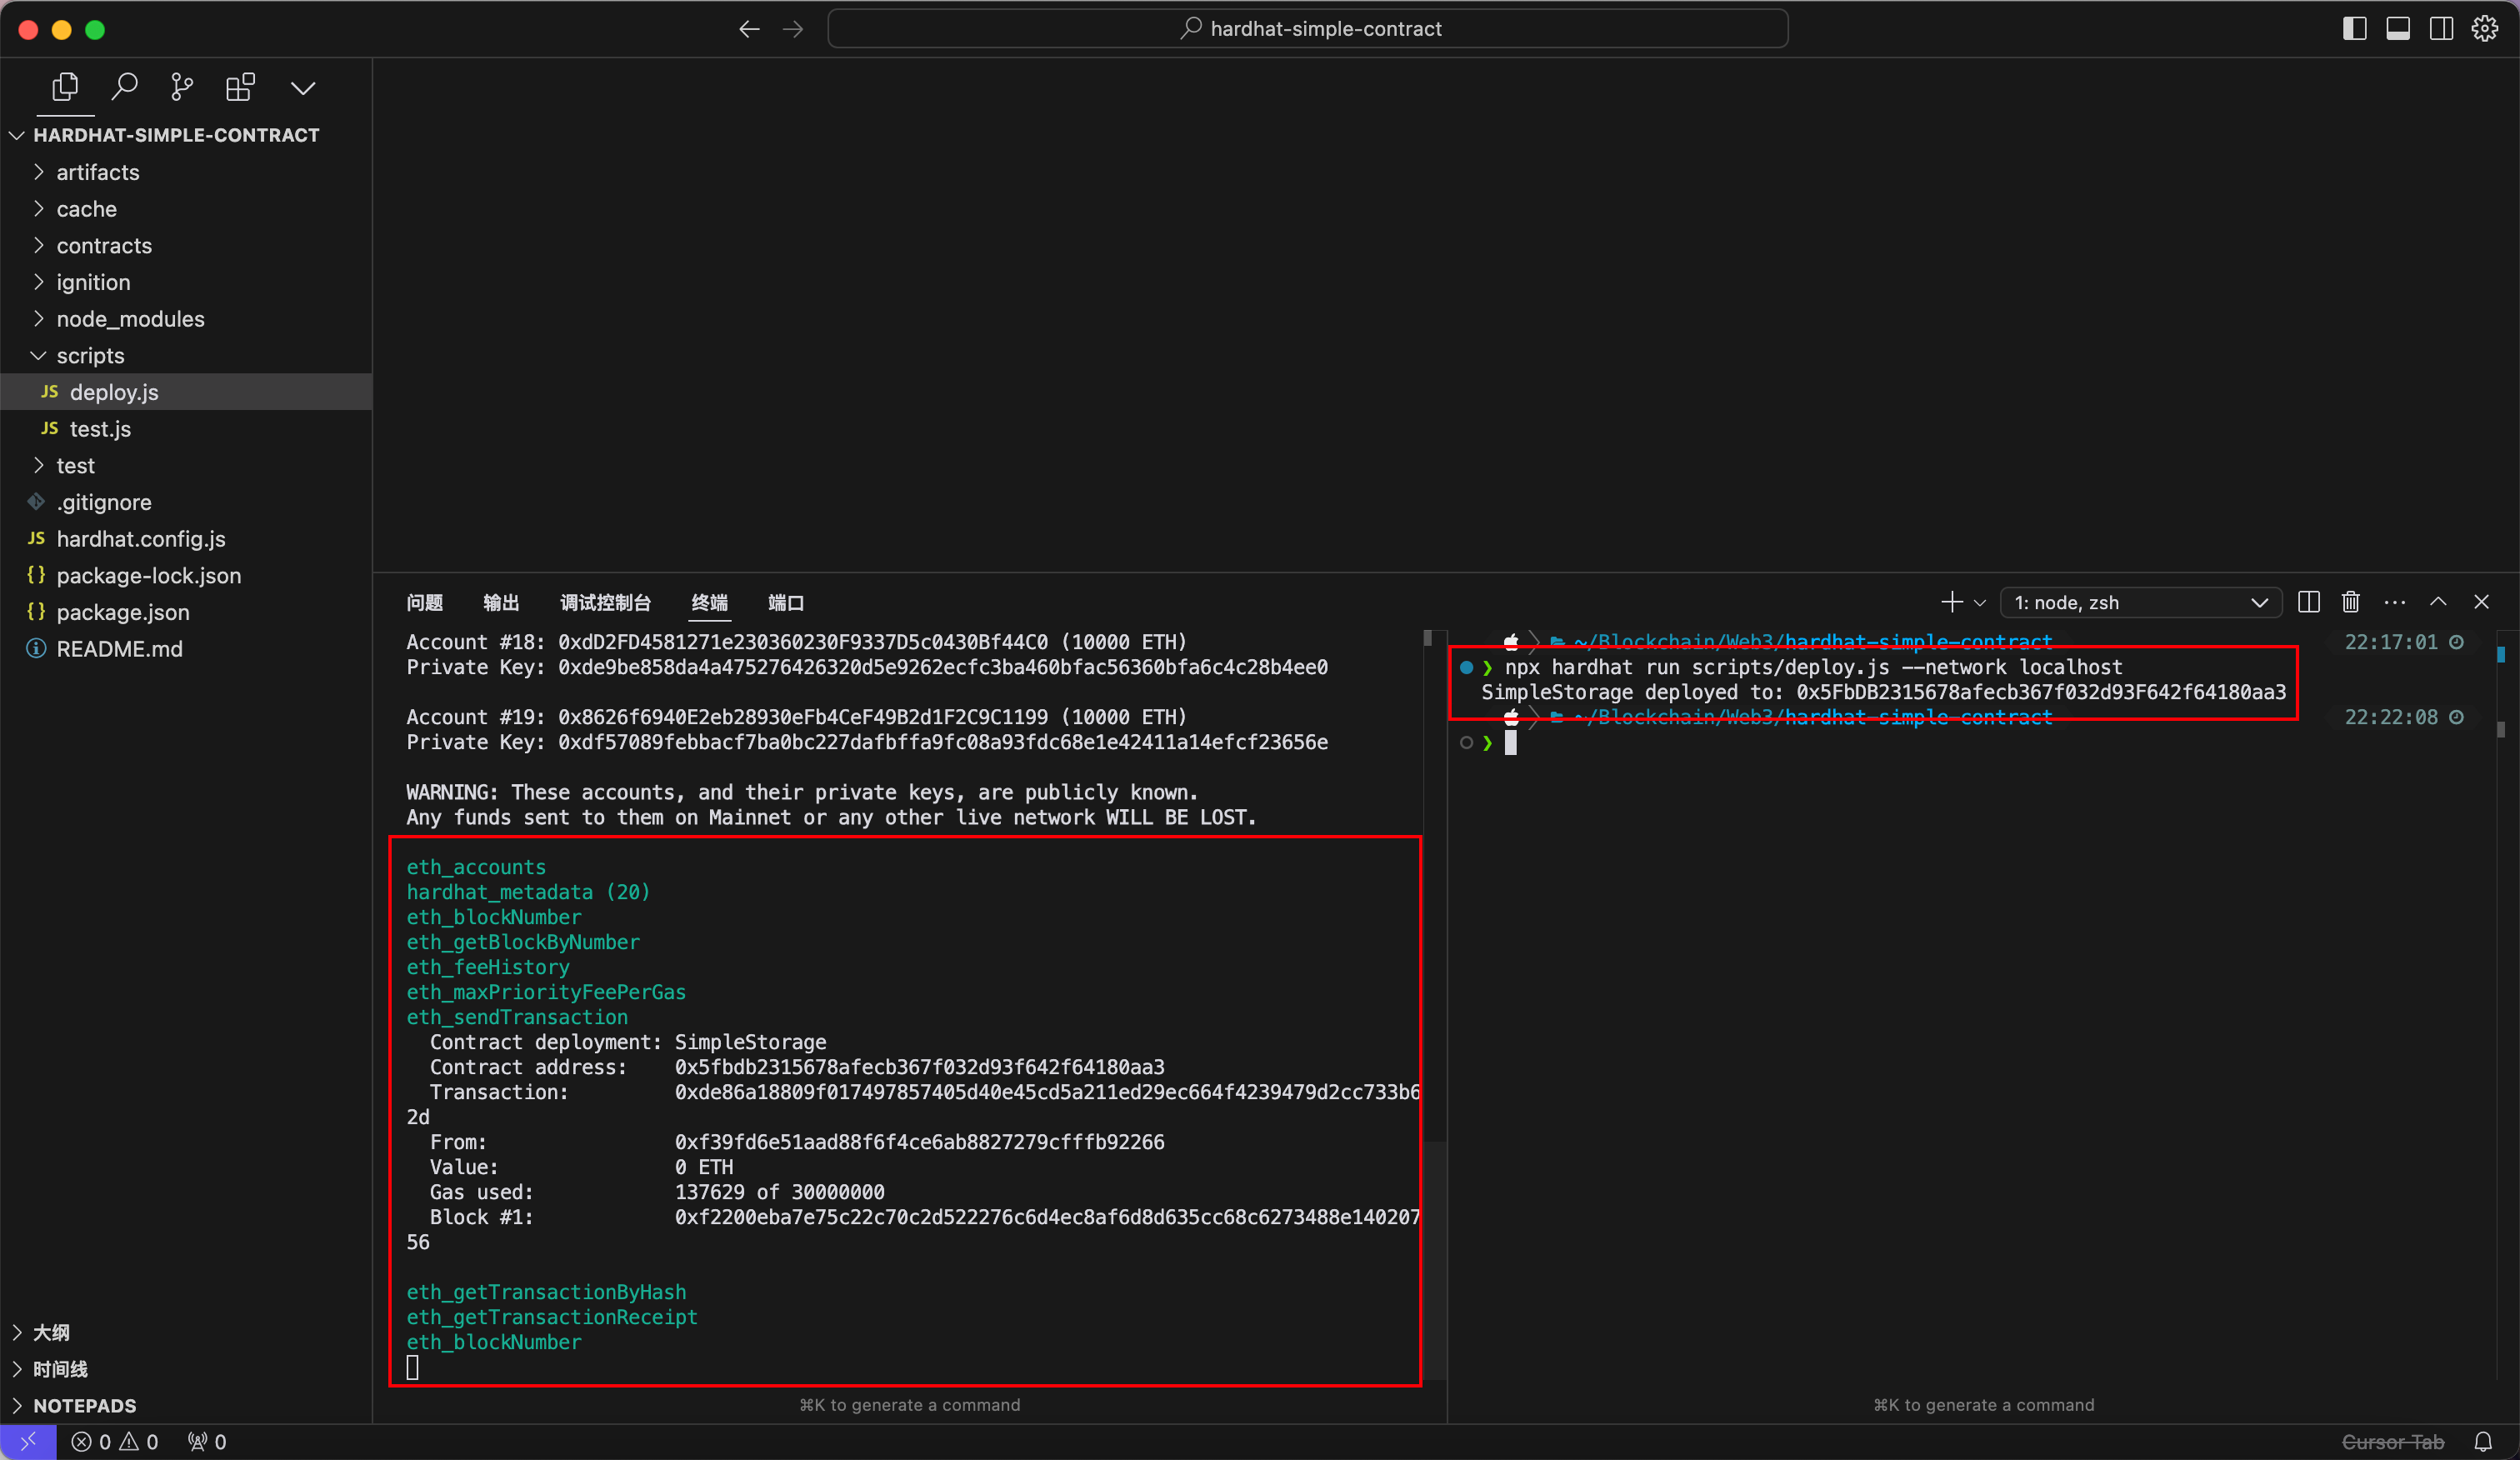This screenshot has height=1460, width=2520.
Task: Show more sidebar views chevron
Action: click(303, 88)
